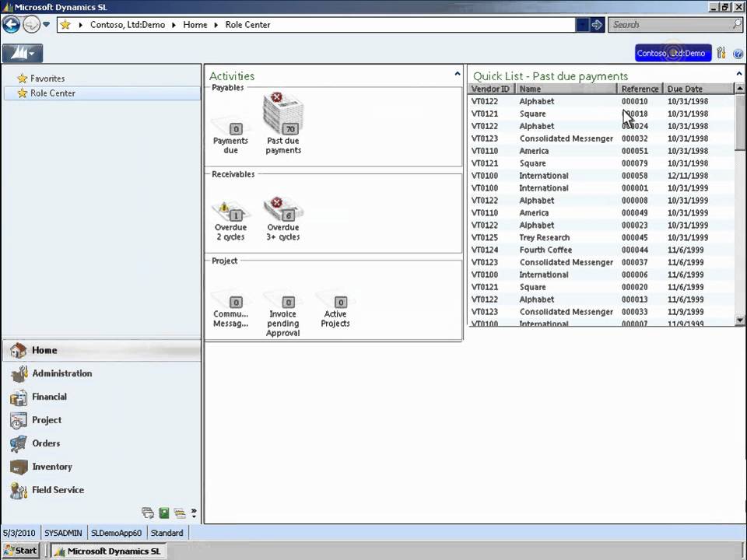Open the address bar dropdown
Screen dimensions: 747x560
click(x=582, y=25)
